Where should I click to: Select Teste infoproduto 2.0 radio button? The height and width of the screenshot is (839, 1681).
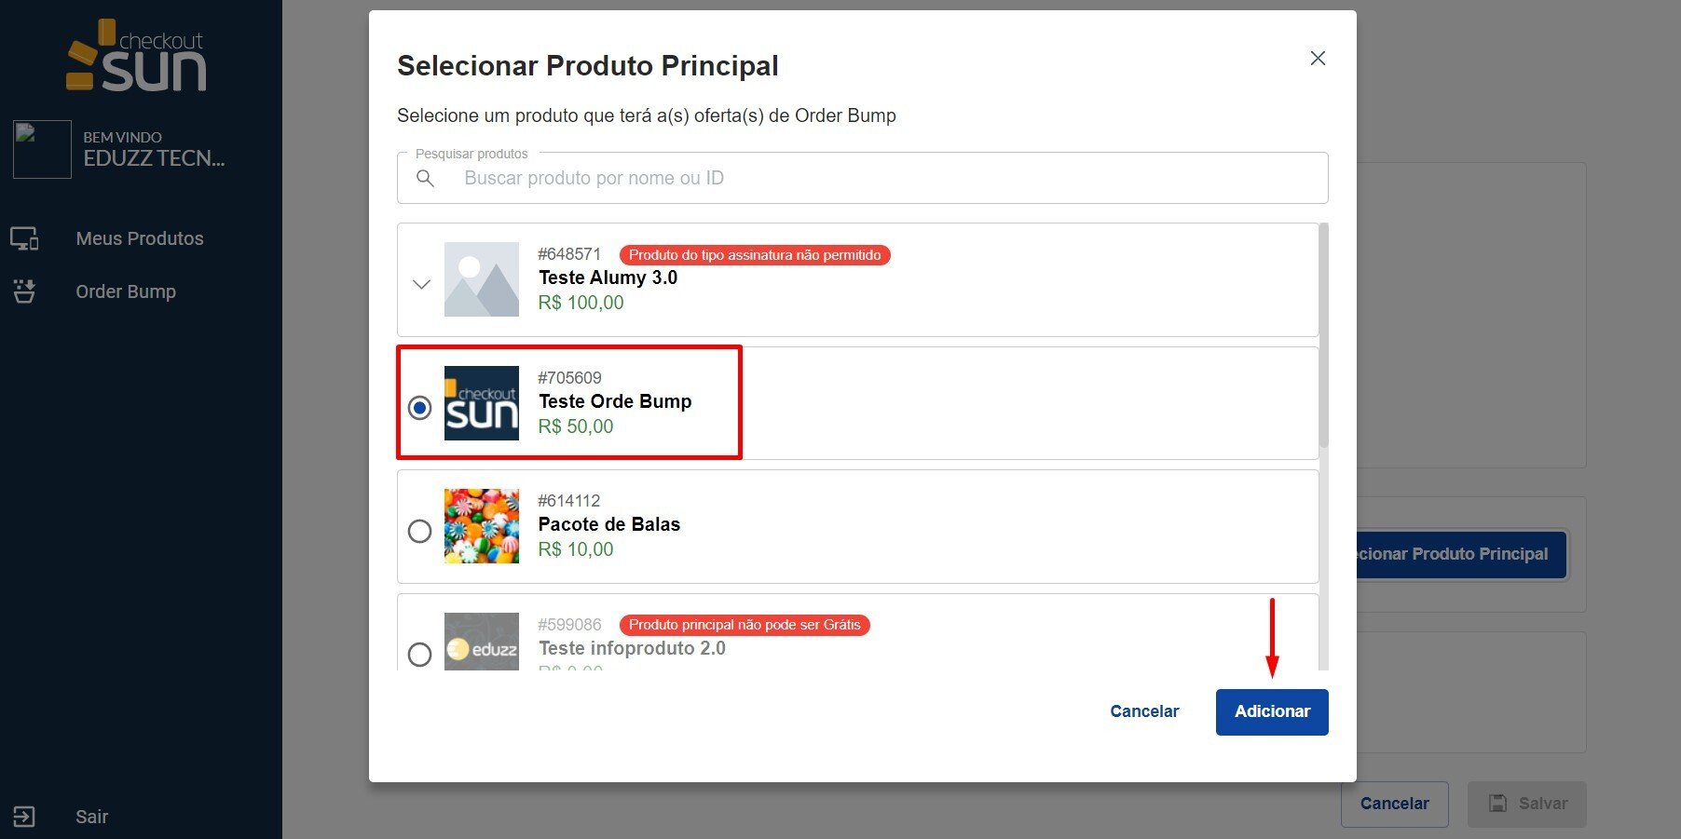tap(420, 654)
